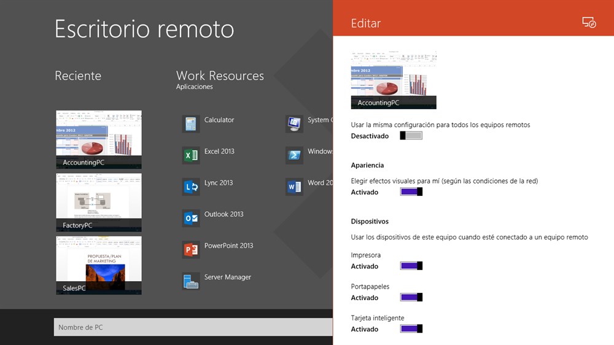
Task: Disable the Impresora device switch
Action: (411, 266)
